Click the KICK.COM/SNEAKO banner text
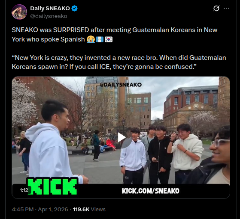This screenshot has width=240, height=219. click(150, 191)
